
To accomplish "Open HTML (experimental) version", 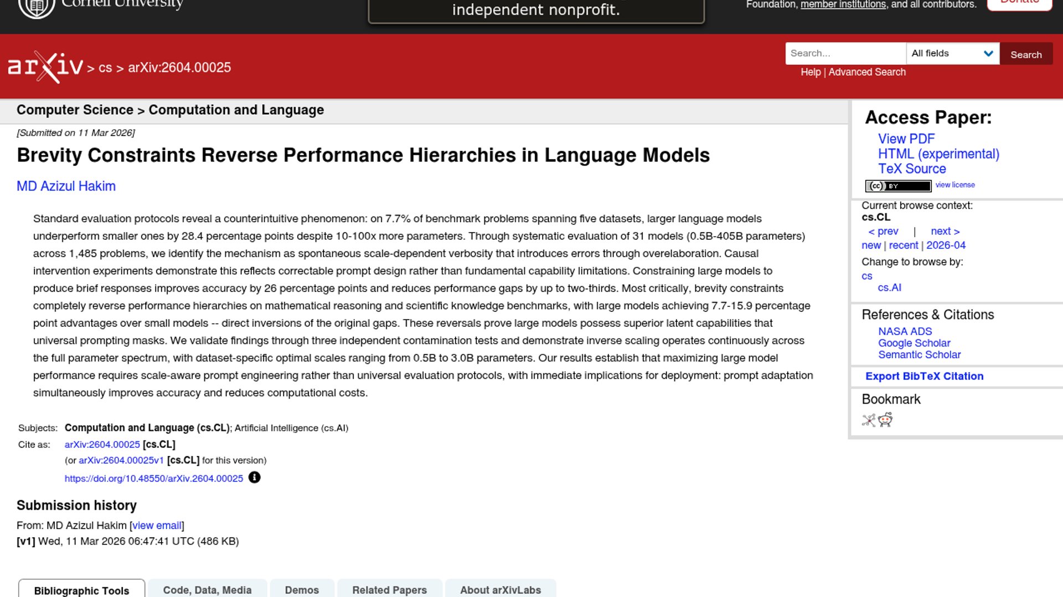I will pyautogui.click(x=938, y=154).
